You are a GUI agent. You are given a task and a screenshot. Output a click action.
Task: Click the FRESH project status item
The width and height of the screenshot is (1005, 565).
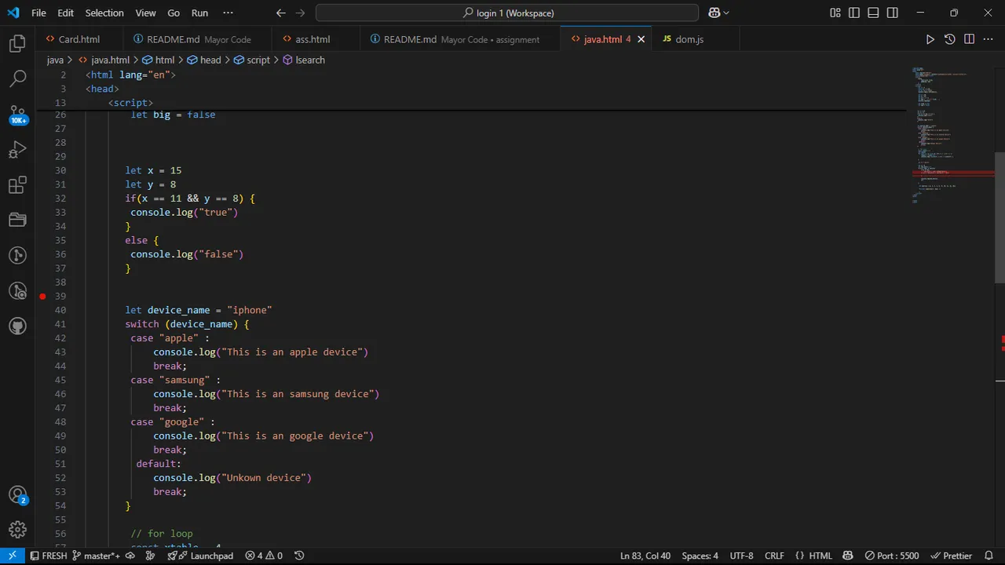tap(48, 556)
